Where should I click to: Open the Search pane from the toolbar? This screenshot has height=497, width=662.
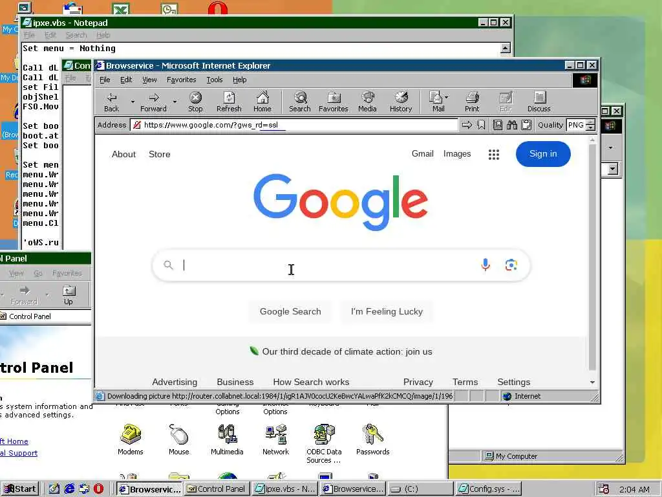300,102
